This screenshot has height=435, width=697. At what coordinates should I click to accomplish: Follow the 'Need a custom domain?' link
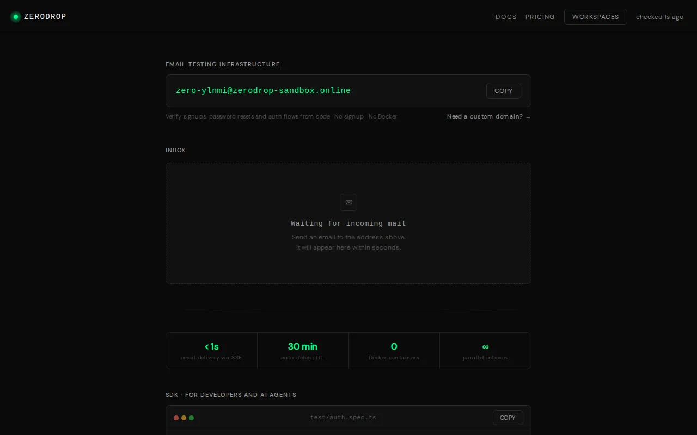click(x=488, y=116)
